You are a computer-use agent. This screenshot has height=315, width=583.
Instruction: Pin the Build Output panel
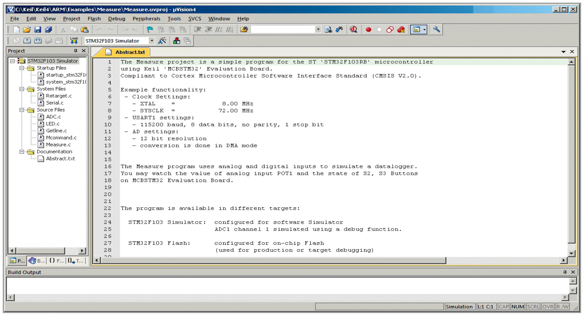(565, 272)
